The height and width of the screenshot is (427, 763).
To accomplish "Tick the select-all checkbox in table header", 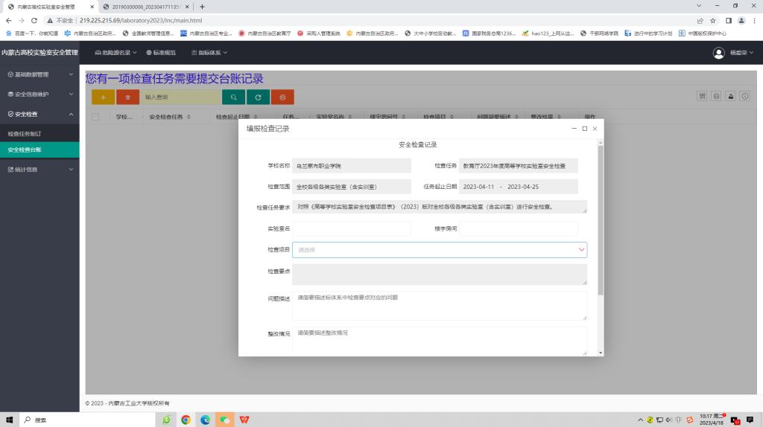I will tap(95, 117).
